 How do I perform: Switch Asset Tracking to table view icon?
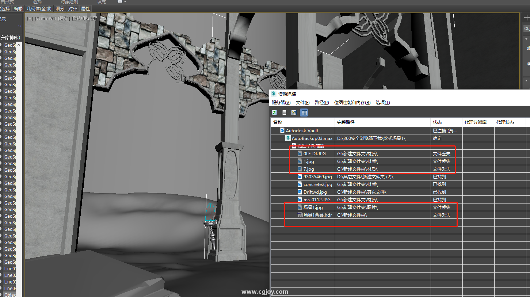coord(304,113)
